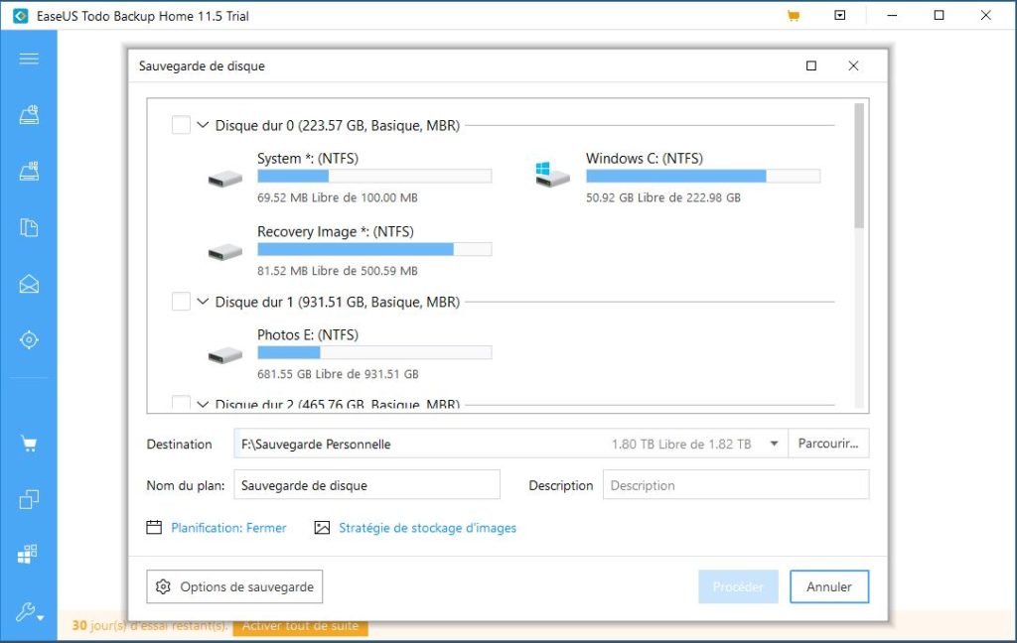Maximize the Sauvegarde de disque dialog
The image size is (1017, 643).
pyautogui.click(x=810, y=65)
